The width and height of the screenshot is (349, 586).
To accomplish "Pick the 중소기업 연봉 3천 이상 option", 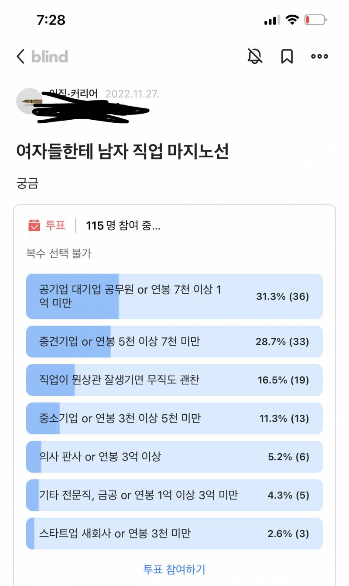I will 174,418.
